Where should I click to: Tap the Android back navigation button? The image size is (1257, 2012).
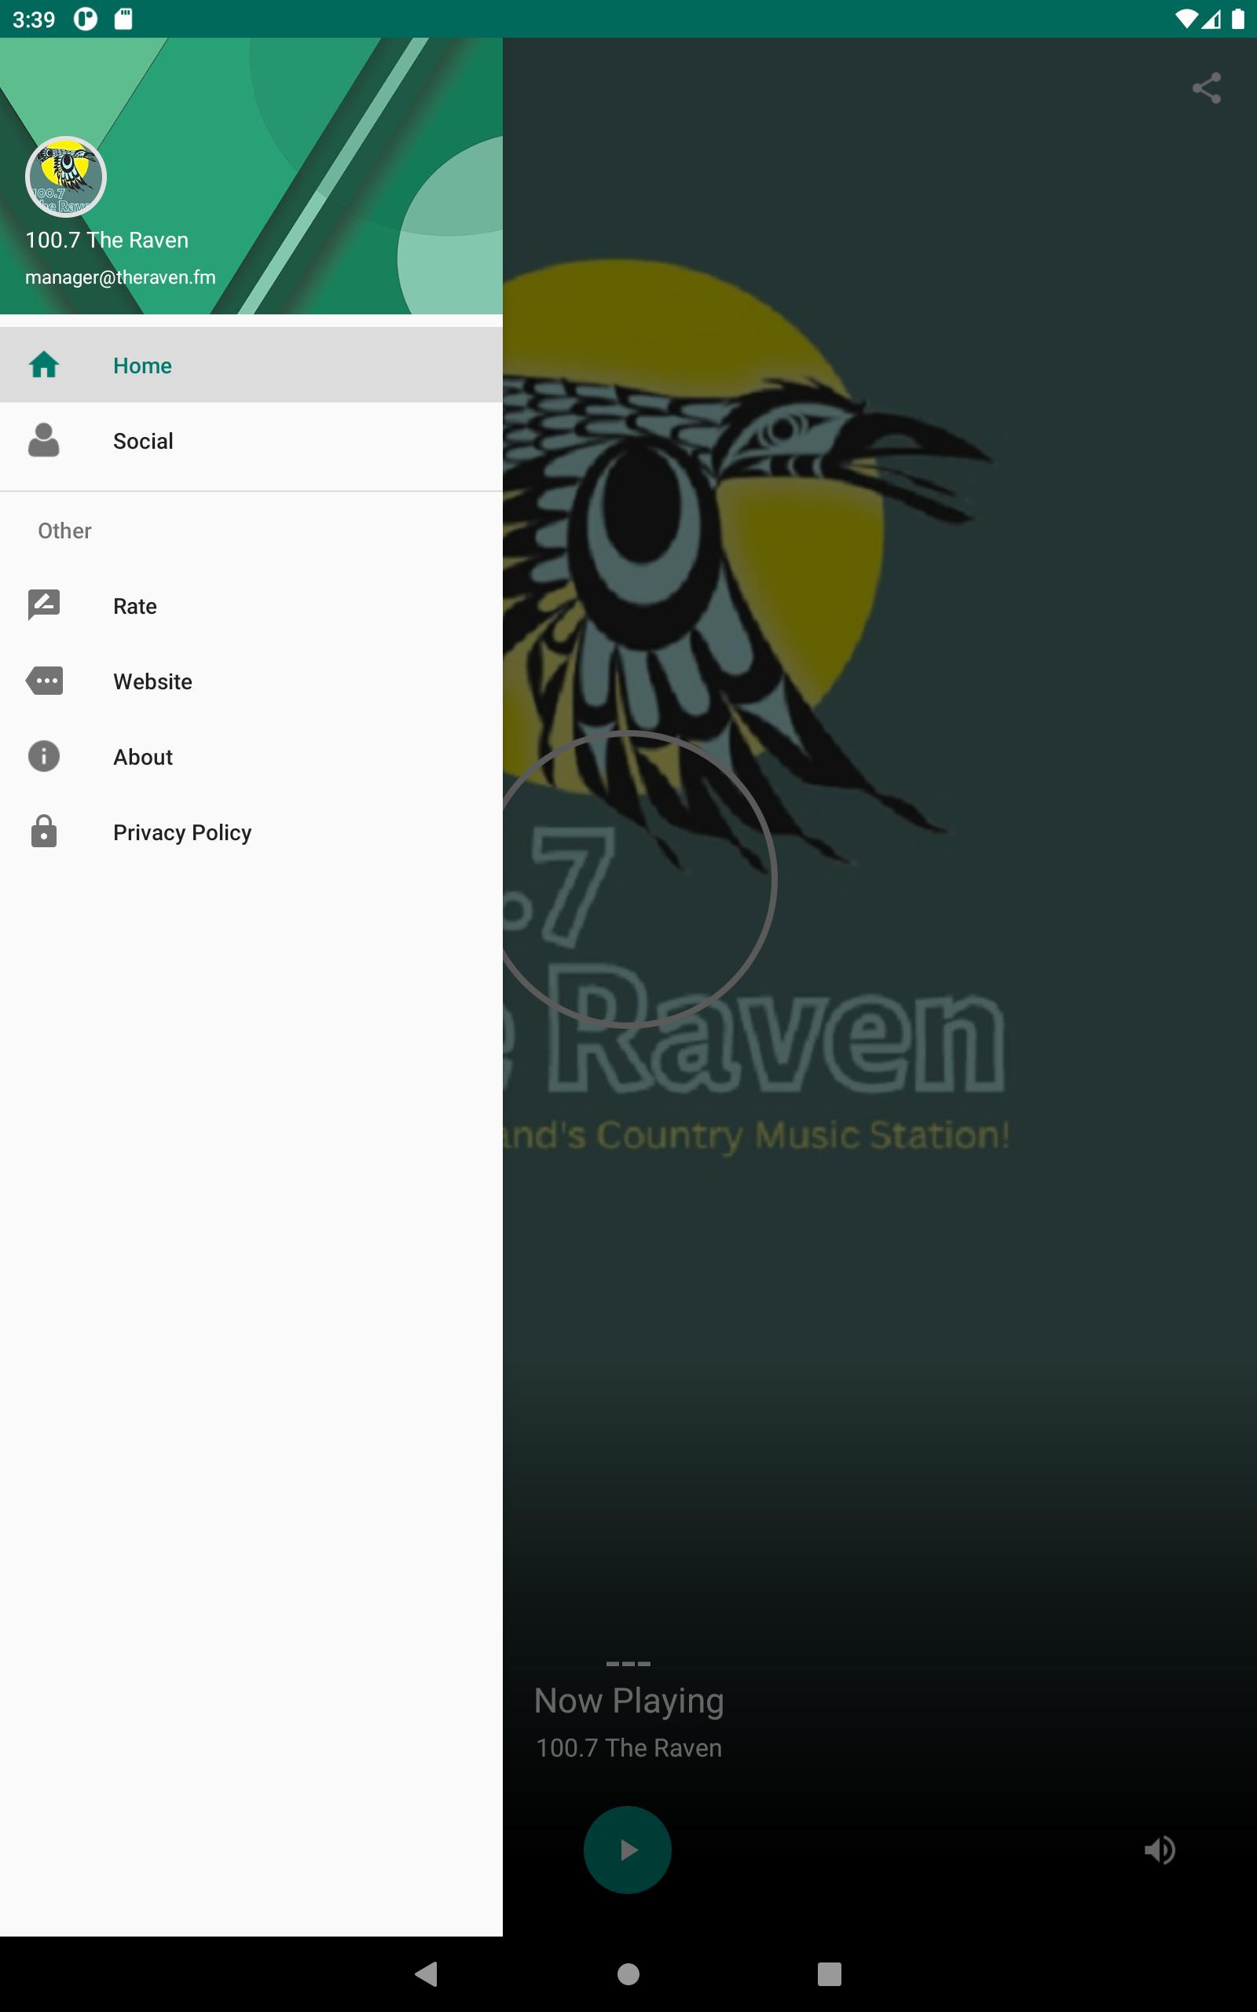pos(427,1973)
